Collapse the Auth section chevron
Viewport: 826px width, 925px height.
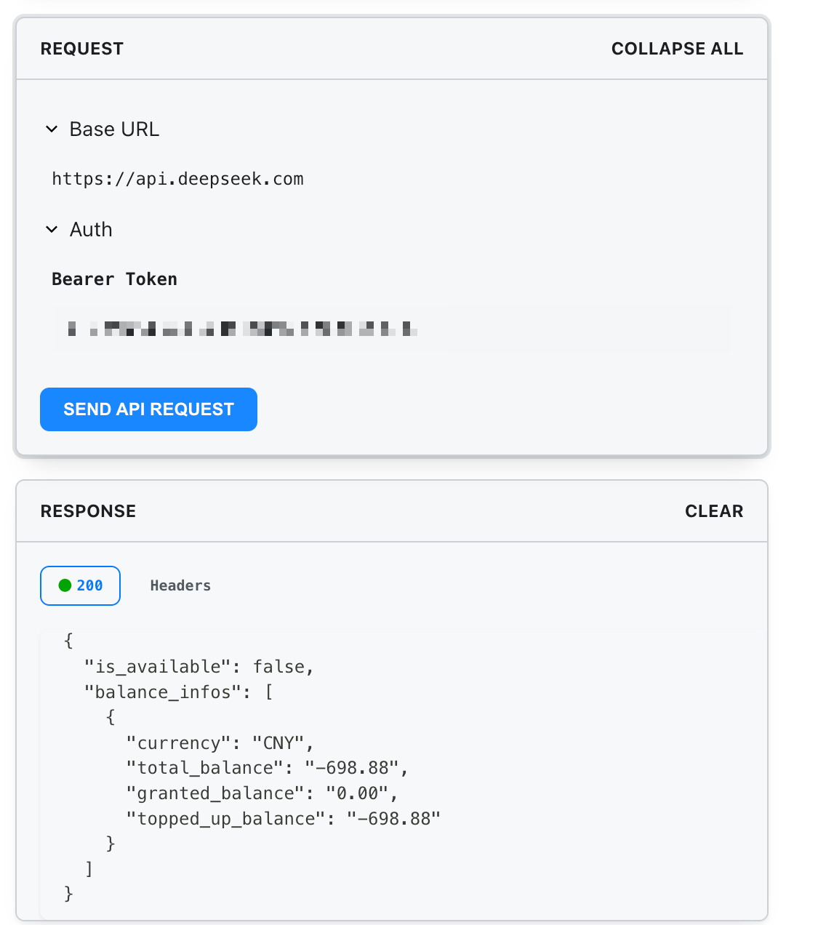click(x=52, y=230)
